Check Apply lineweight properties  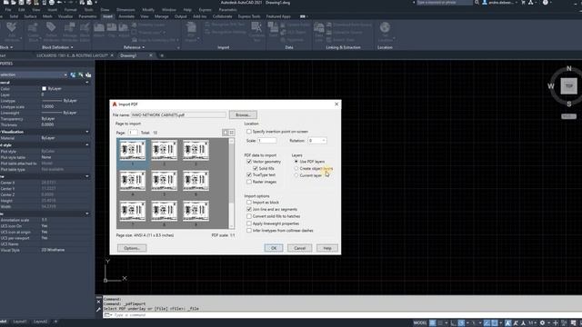249,223
